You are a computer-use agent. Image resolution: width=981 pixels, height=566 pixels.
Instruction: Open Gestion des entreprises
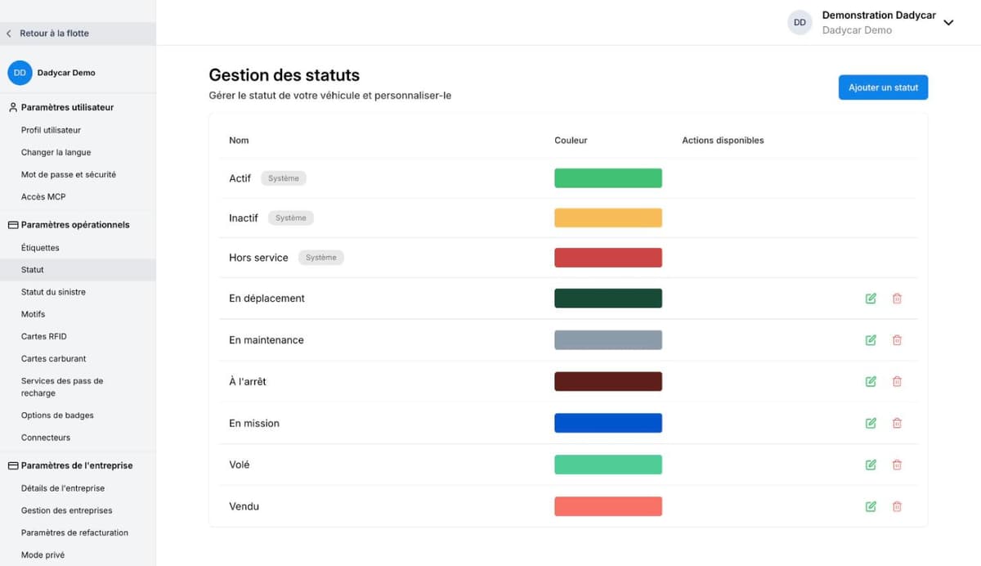point(67,510)
